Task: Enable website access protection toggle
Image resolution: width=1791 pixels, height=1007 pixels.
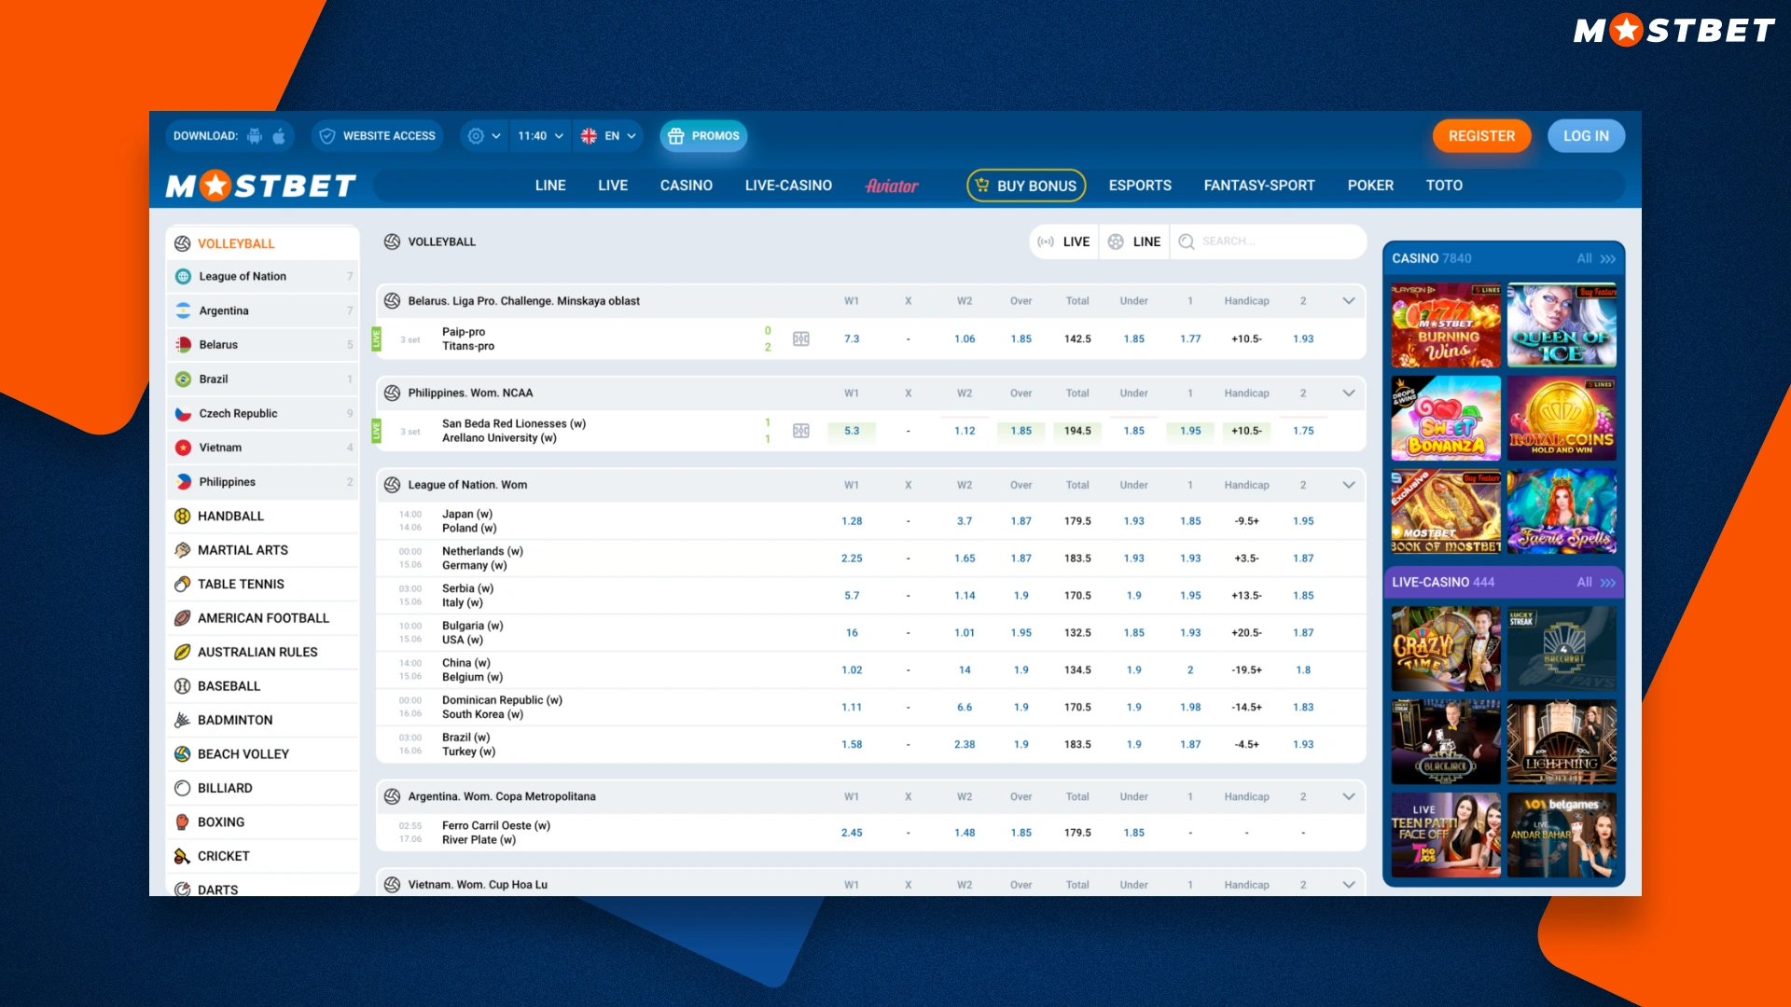Action: pyautogui.click(x=377, y=135)
